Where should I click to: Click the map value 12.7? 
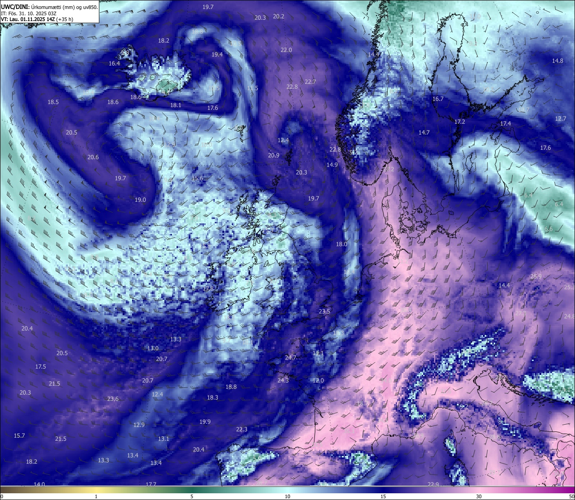coord(561,118)
